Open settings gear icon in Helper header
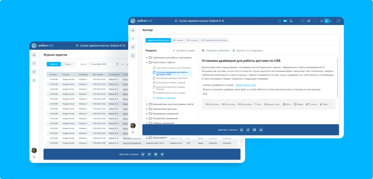 pyautogui.click(x=309, y=21)
